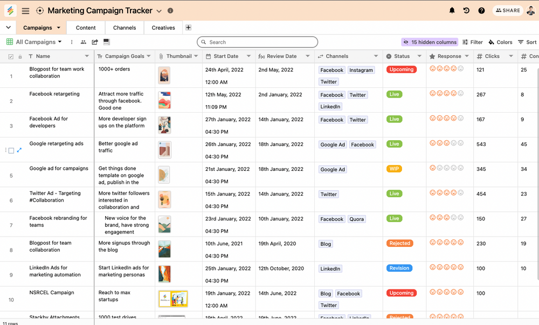Screen dimensions: 539x325
Task: Open the Stackby notifications bell
Action: tap(452, 10)
